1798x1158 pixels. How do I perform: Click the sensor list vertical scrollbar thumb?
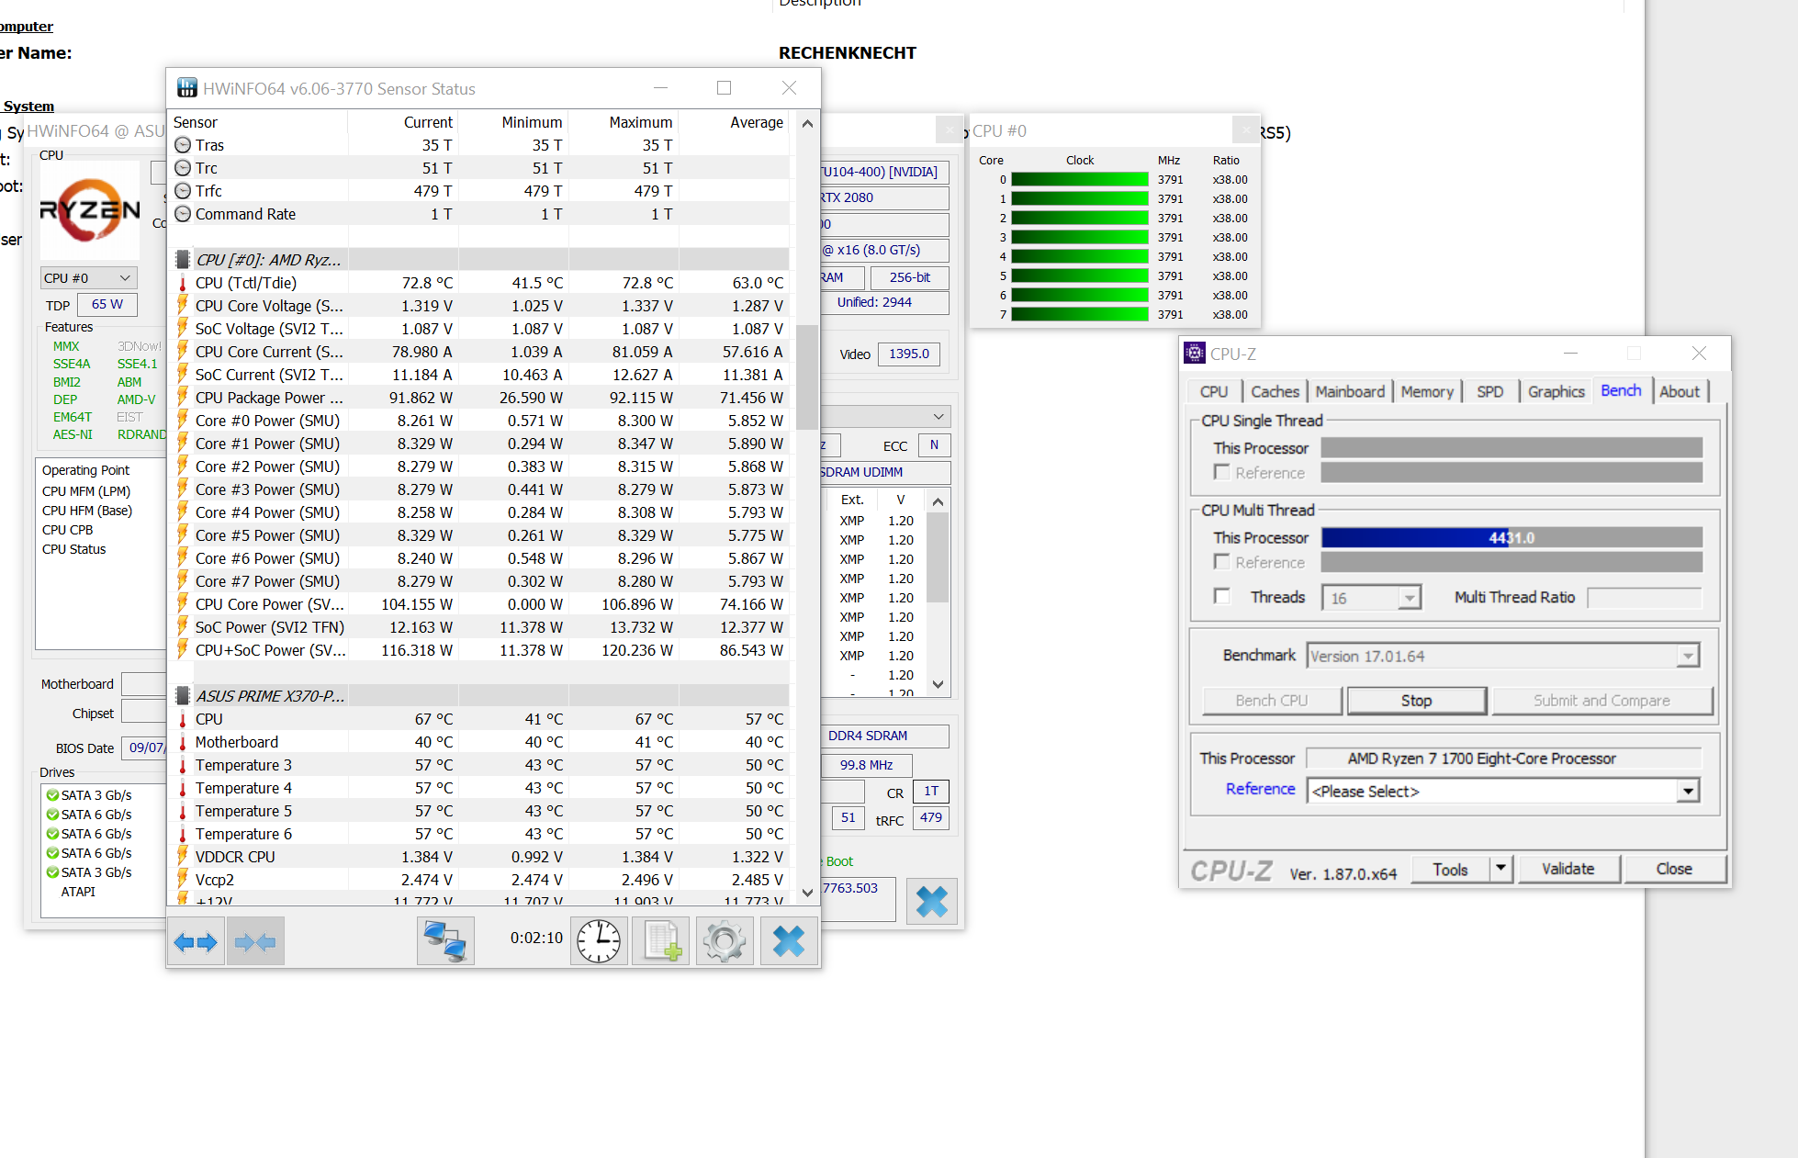point(807,377)
